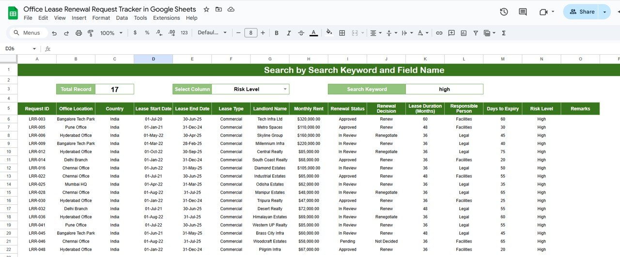
Task: Insert a link with the chain icon
Action: (x=439, y=33)
